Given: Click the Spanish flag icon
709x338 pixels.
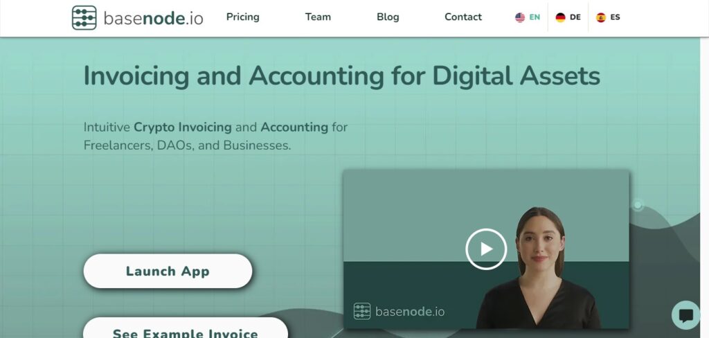Looking at the screenshot, I should click(x=600, y=17).
